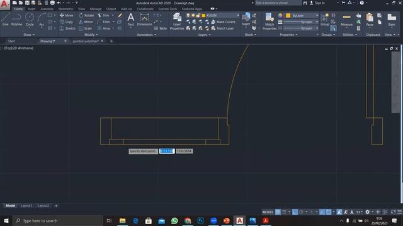The width and height of the screenshot is (403, 226).
Task: Expand the Draw panel
Action: point(29,35)
